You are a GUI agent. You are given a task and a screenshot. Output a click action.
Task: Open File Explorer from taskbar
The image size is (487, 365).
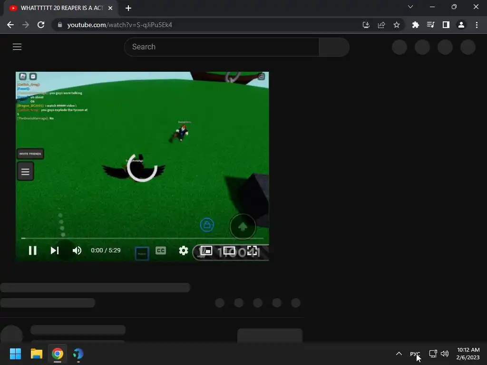point(36,354)
